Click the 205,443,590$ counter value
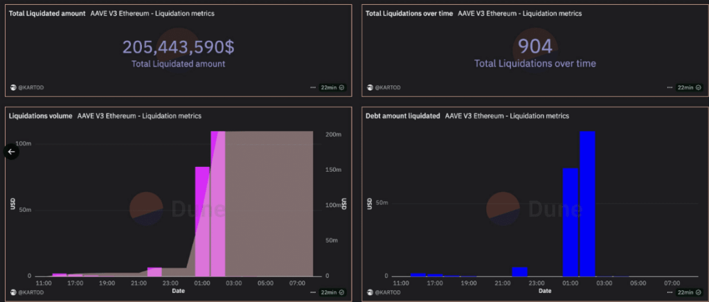Image resolution: width=709 pixels, height=302 pixels. (x=178, y=48)
